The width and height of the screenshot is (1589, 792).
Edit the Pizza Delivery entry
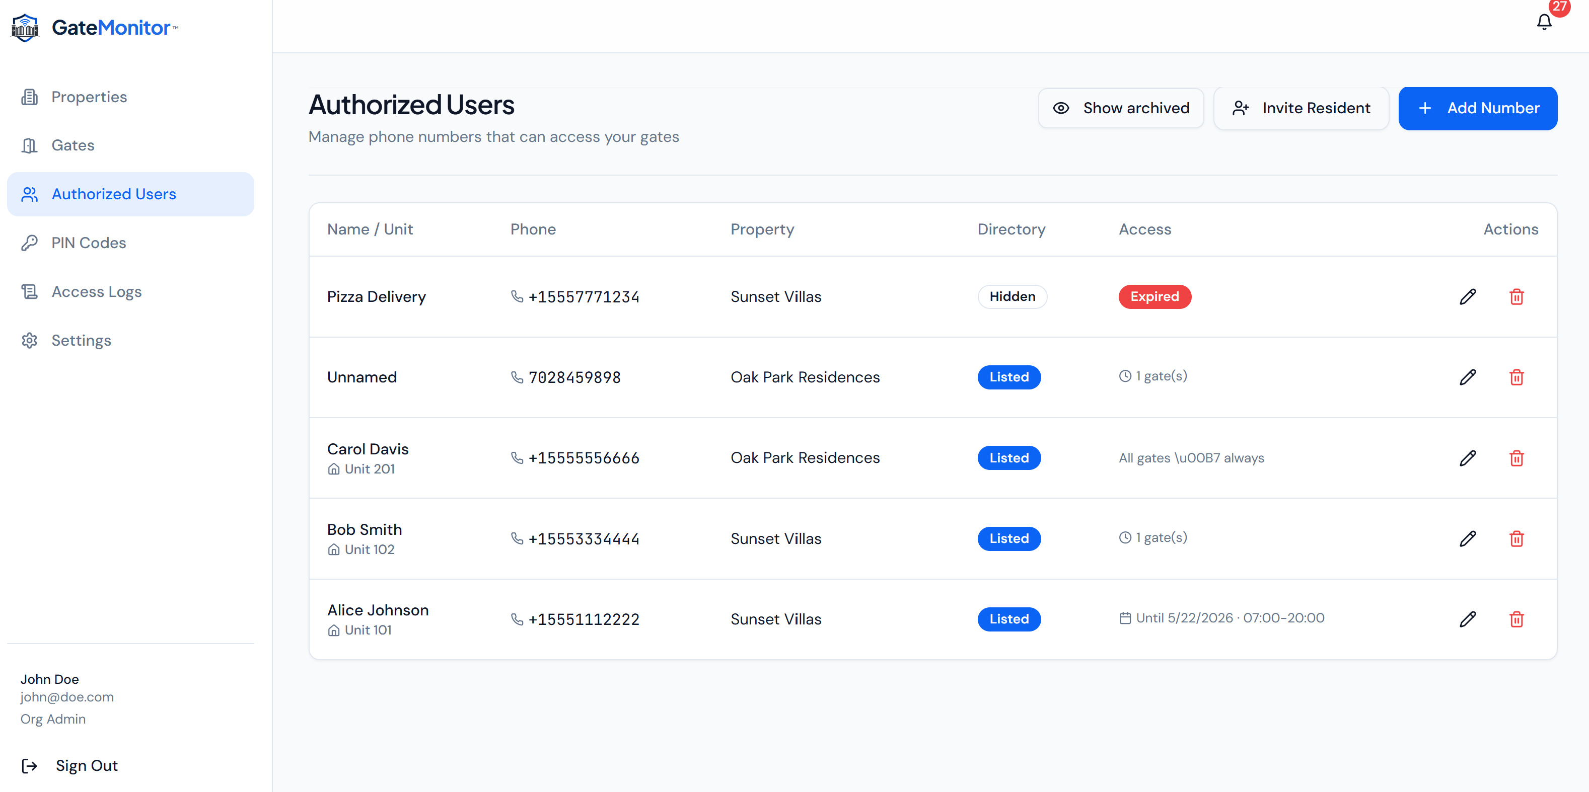coord(1468,296)
